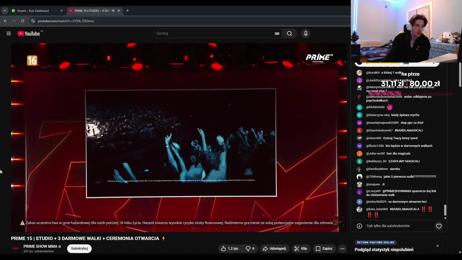Image resolution: width=462 pixels, height=260 pixels.
Task: Open the YouTube hamburger guide menu
Action: pyautogui.click(x=9, y=34)
